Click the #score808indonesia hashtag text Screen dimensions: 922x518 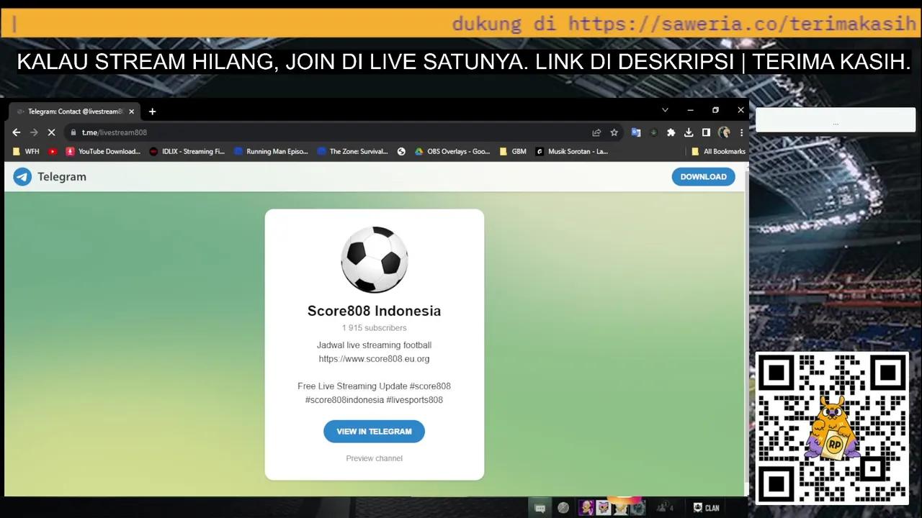pyautogui.click(x=344, y=400)
